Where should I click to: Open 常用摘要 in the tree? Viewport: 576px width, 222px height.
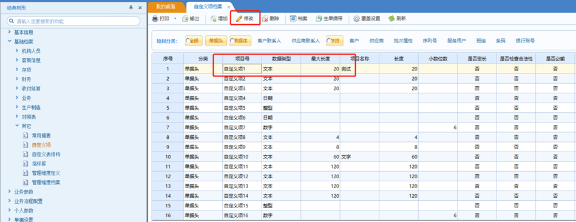click(x=41, y=135)
